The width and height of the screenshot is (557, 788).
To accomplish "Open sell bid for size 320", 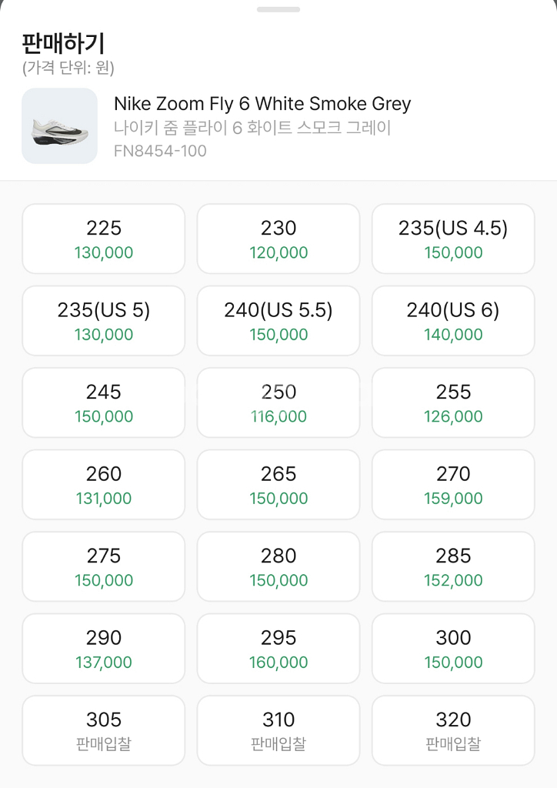I will coord(453,730).
